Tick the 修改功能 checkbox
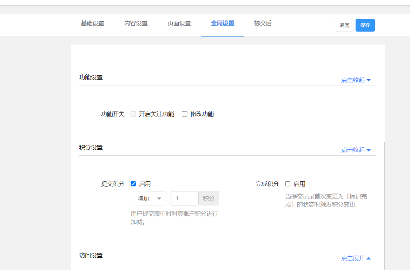Screen dimensions: 410x270 click(x=185, y=114)
